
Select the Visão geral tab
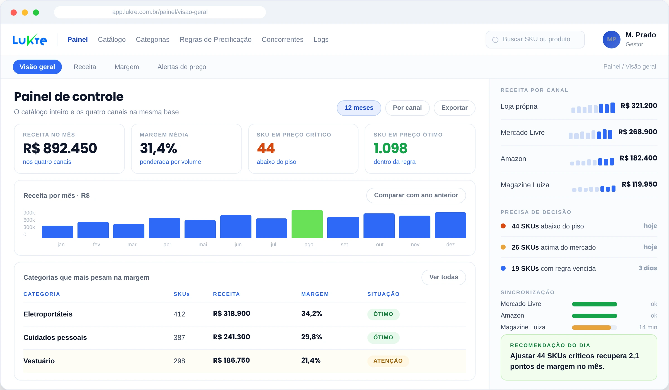37,67
